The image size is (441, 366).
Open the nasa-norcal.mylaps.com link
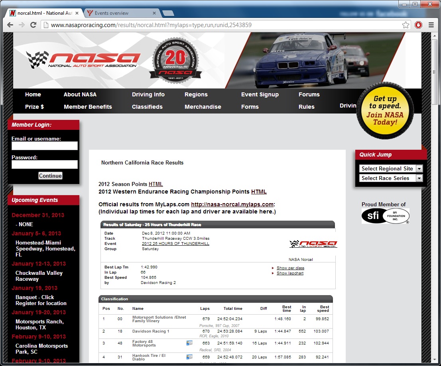232,204
